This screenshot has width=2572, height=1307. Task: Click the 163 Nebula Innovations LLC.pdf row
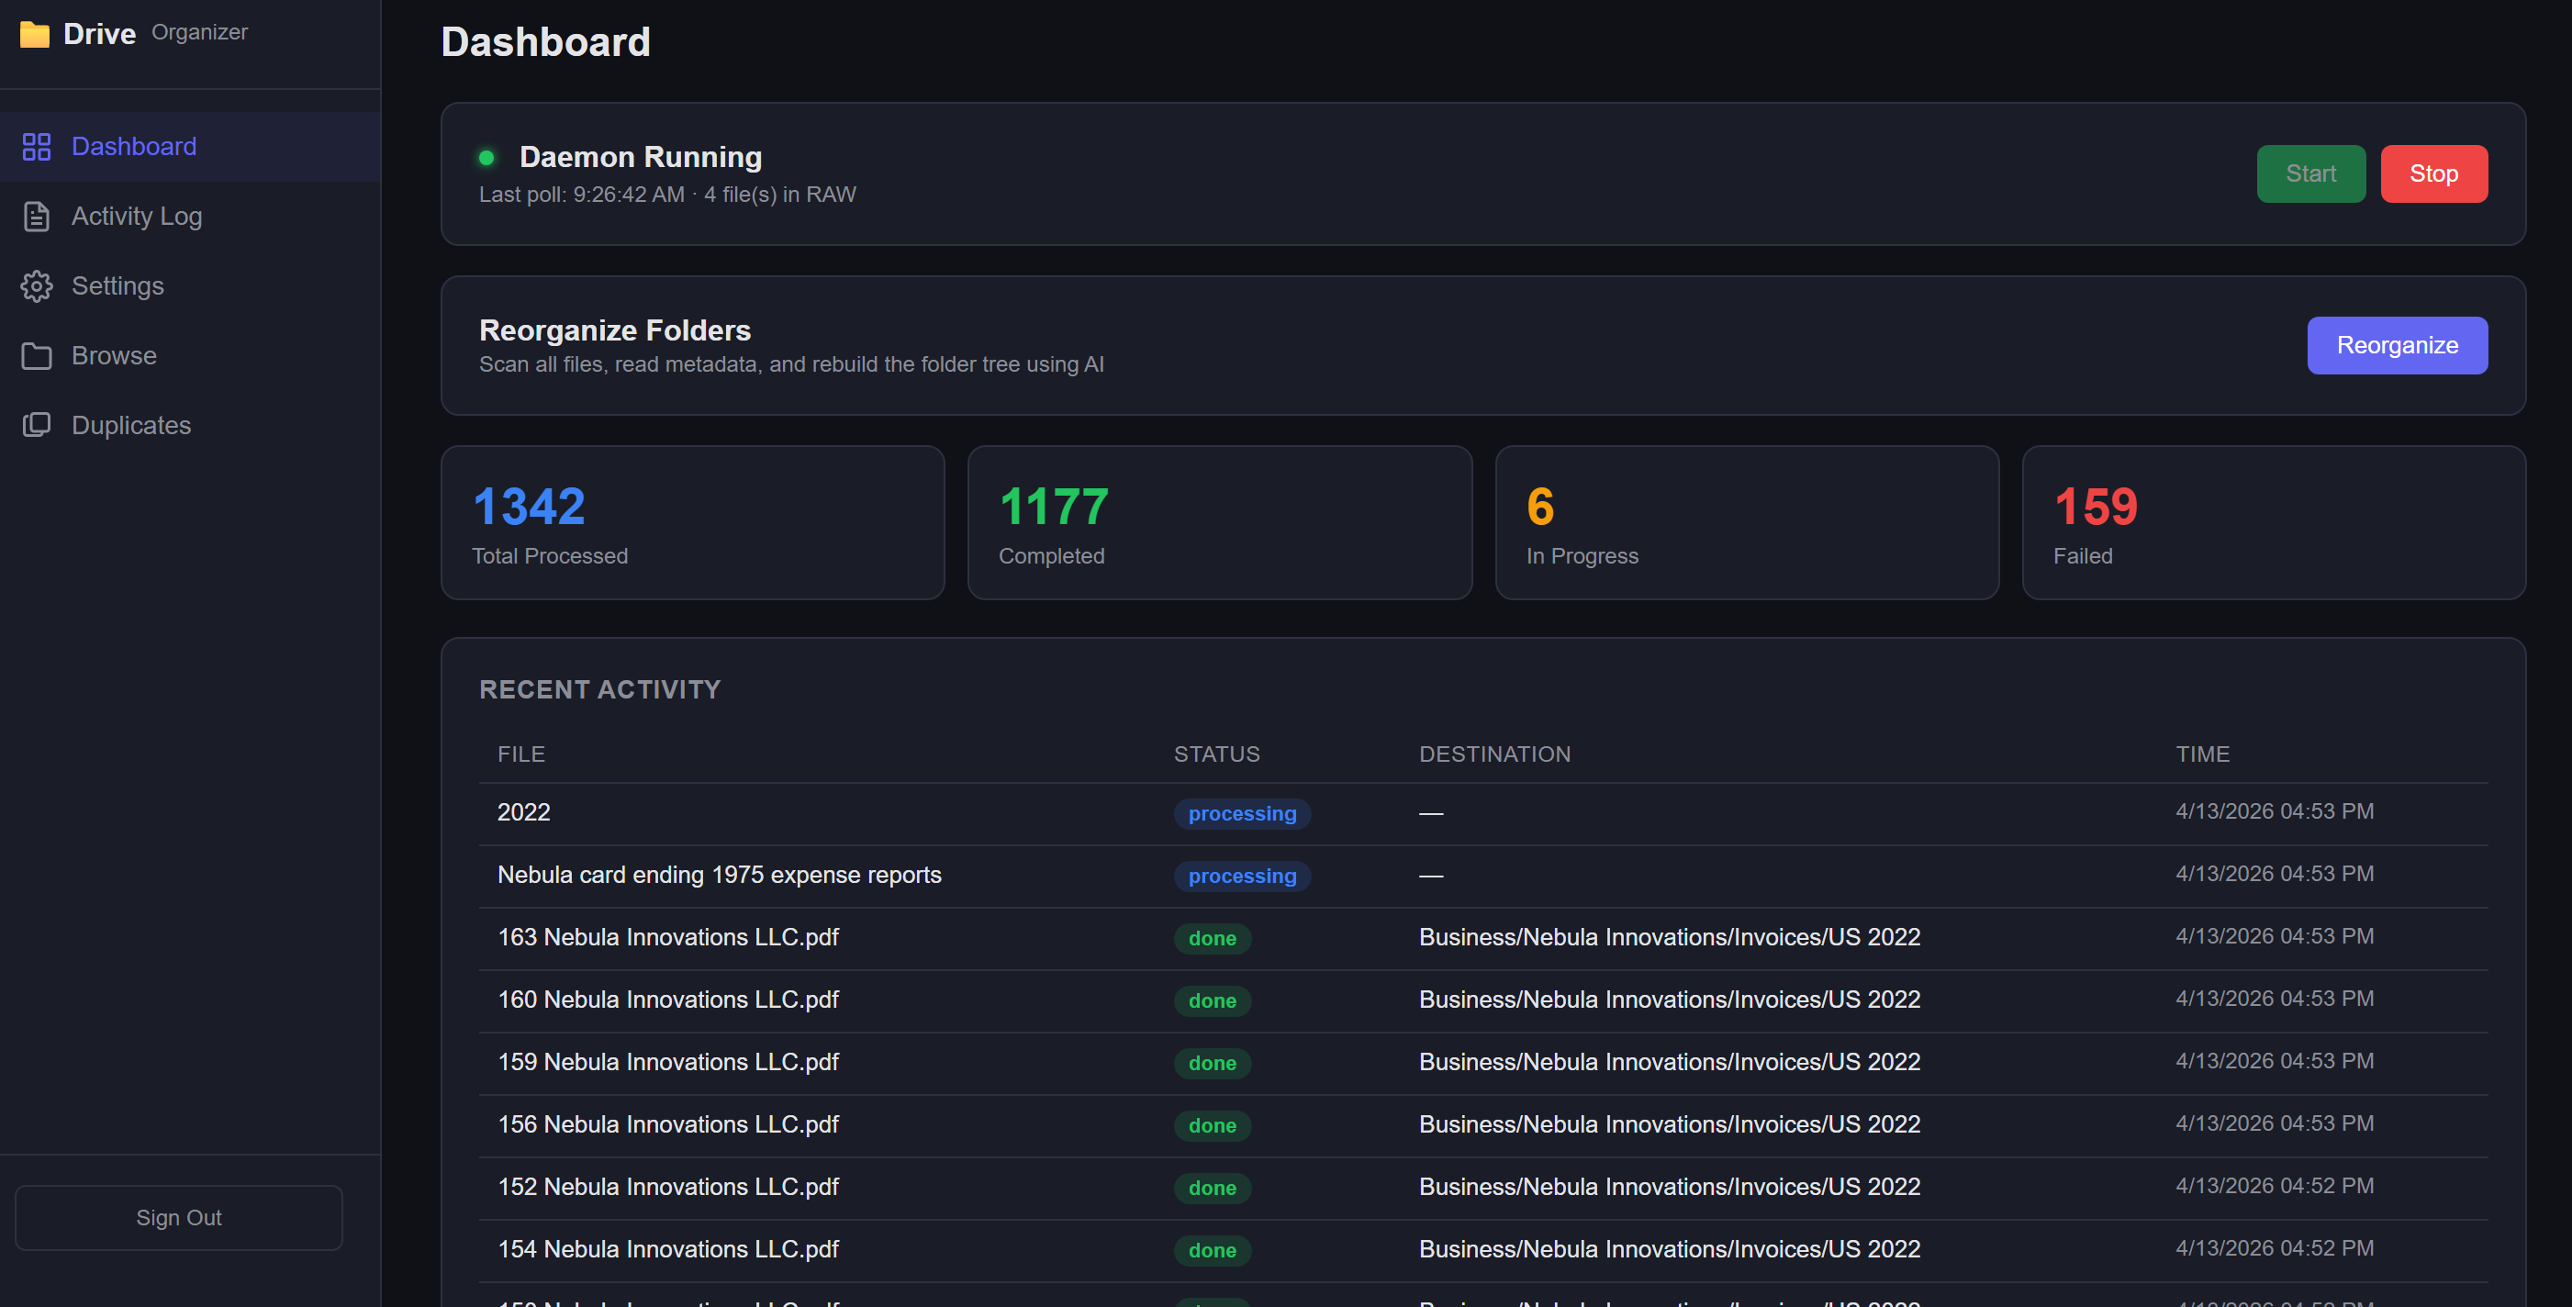pos(668,936)
